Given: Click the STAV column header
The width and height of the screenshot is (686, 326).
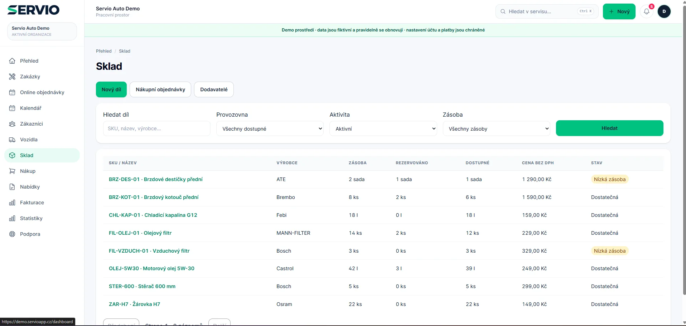Looking at the screenshot, I should tap(596, 163).
